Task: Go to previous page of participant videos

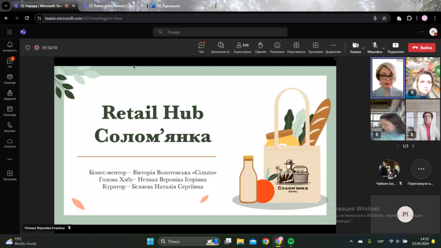Action: (397, 146)
